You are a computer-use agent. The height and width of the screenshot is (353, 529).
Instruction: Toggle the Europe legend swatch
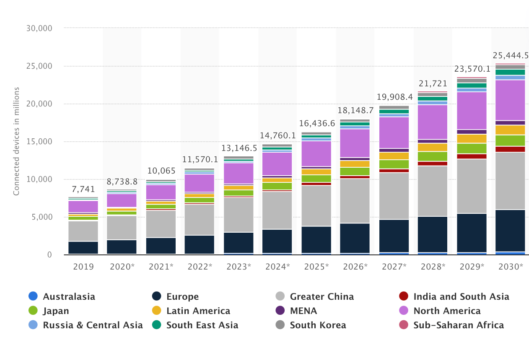[157, 296]
